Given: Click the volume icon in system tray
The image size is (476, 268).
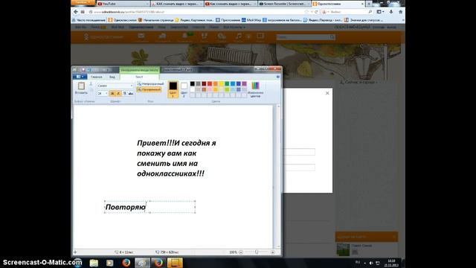Looking at the screenshot, I should pos(371,263).
